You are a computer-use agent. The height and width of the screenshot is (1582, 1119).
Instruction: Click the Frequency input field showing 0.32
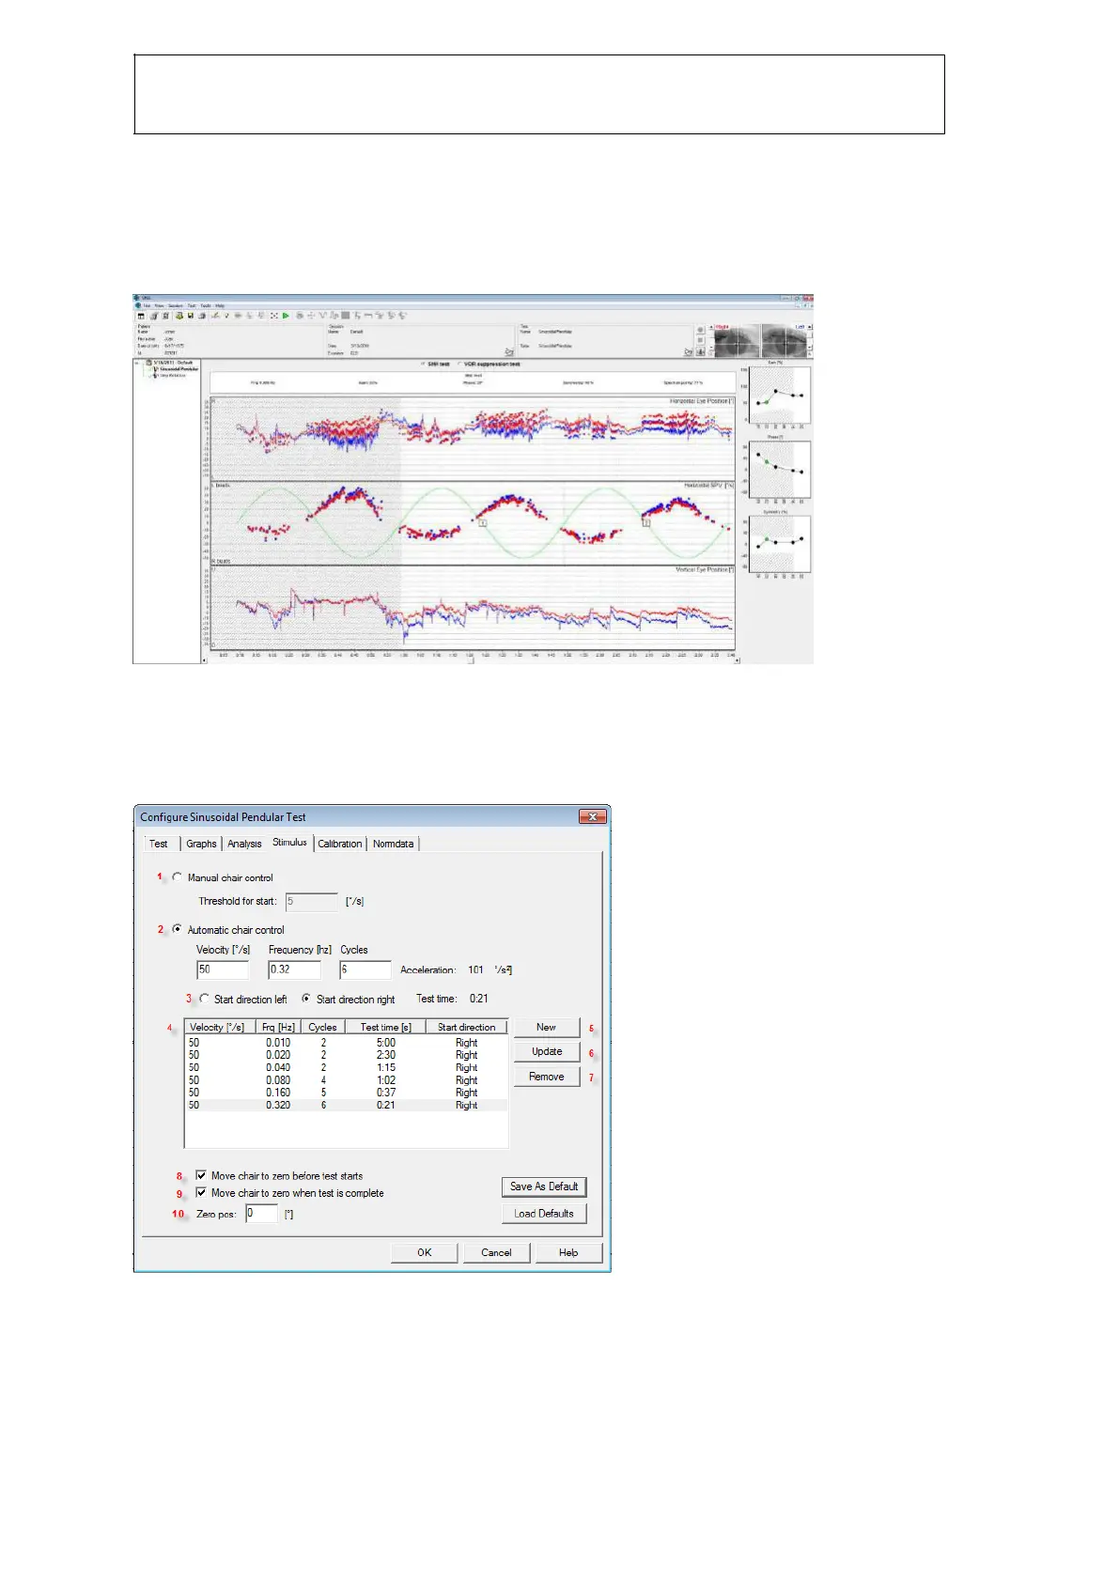click(x=294, y=969)
